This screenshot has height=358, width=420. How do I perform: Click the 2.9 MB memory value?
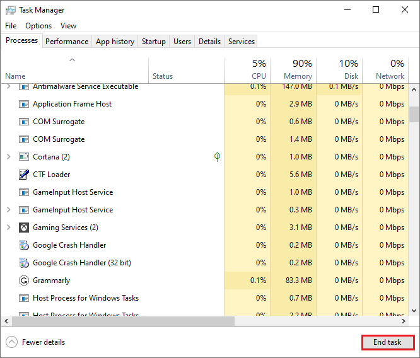tap(301, 104)
